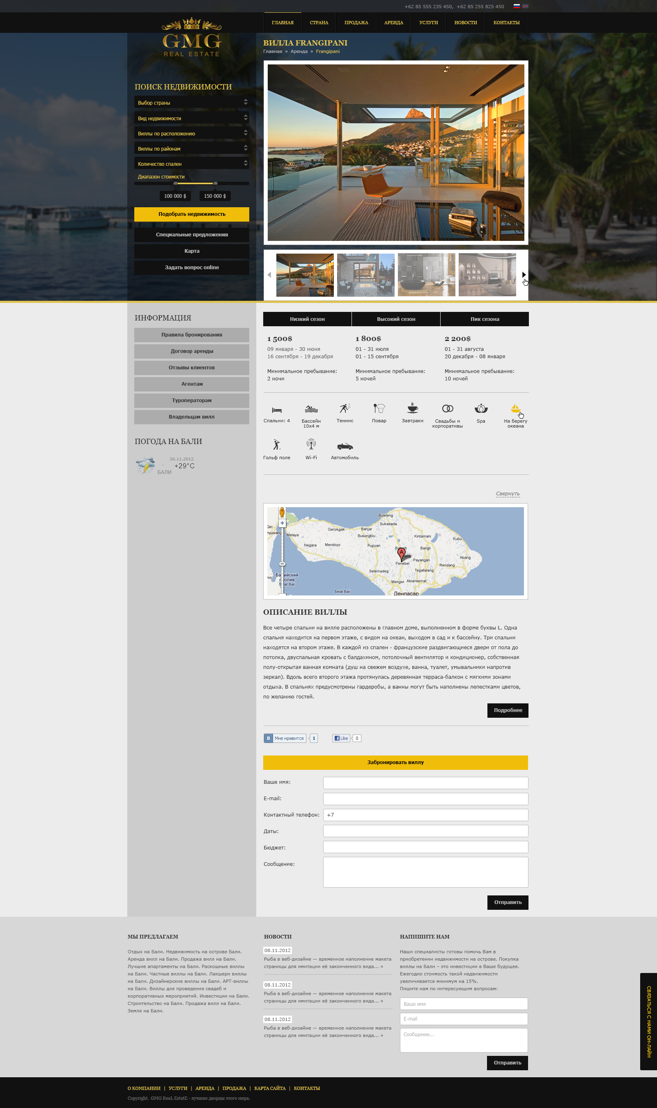This screenshot has width=657, height=1108.
Task: Open the ПРОДАЖА menu item
Action: click(356, 23)
